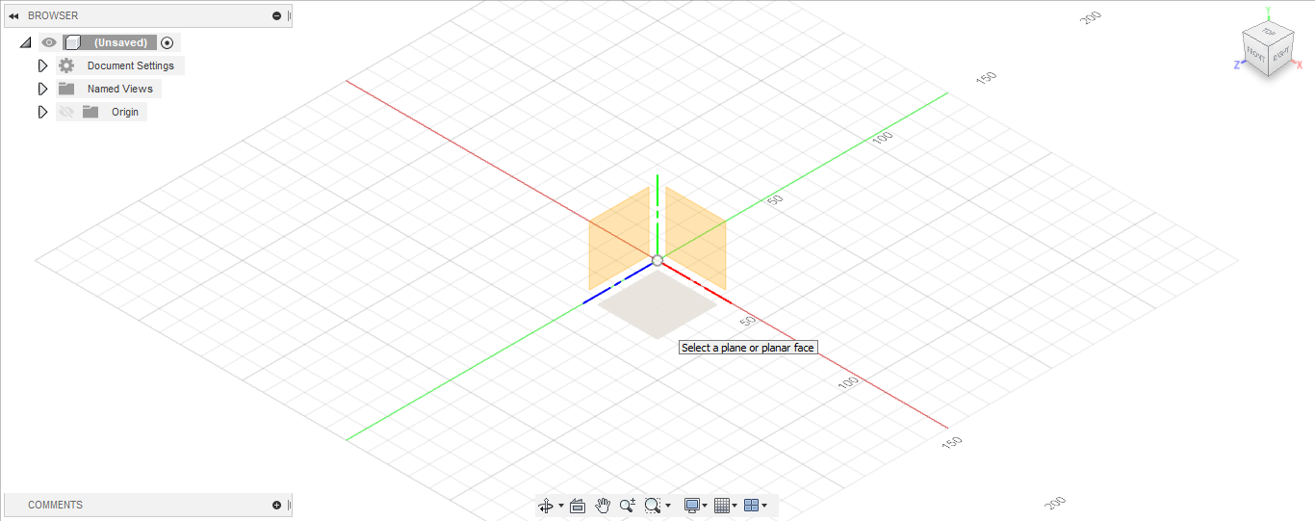Click the Document Settings gear icon
Screen dimensions: 1315x521
65,65
